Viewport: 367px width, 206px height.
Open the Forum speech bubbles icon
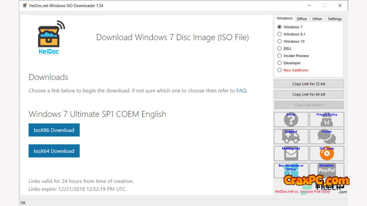click(x=327, y=136)
